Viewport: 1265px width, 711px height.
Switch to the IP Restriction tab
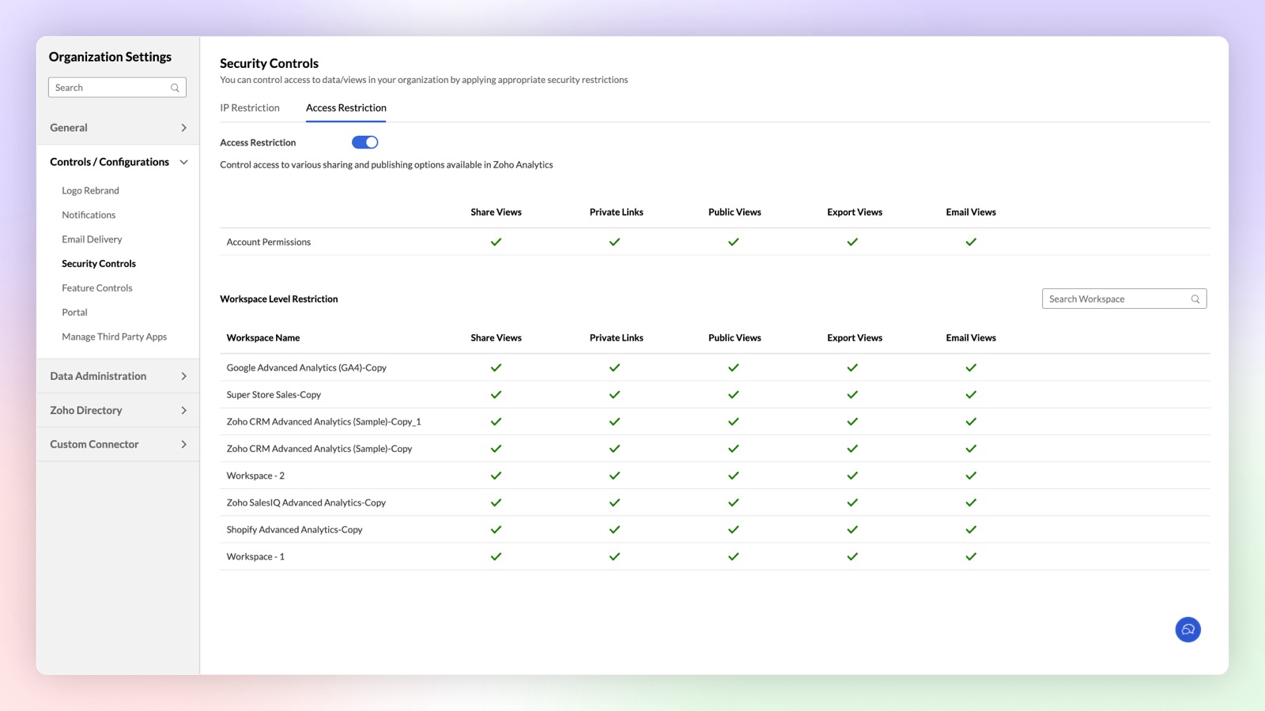pos(250,107)
